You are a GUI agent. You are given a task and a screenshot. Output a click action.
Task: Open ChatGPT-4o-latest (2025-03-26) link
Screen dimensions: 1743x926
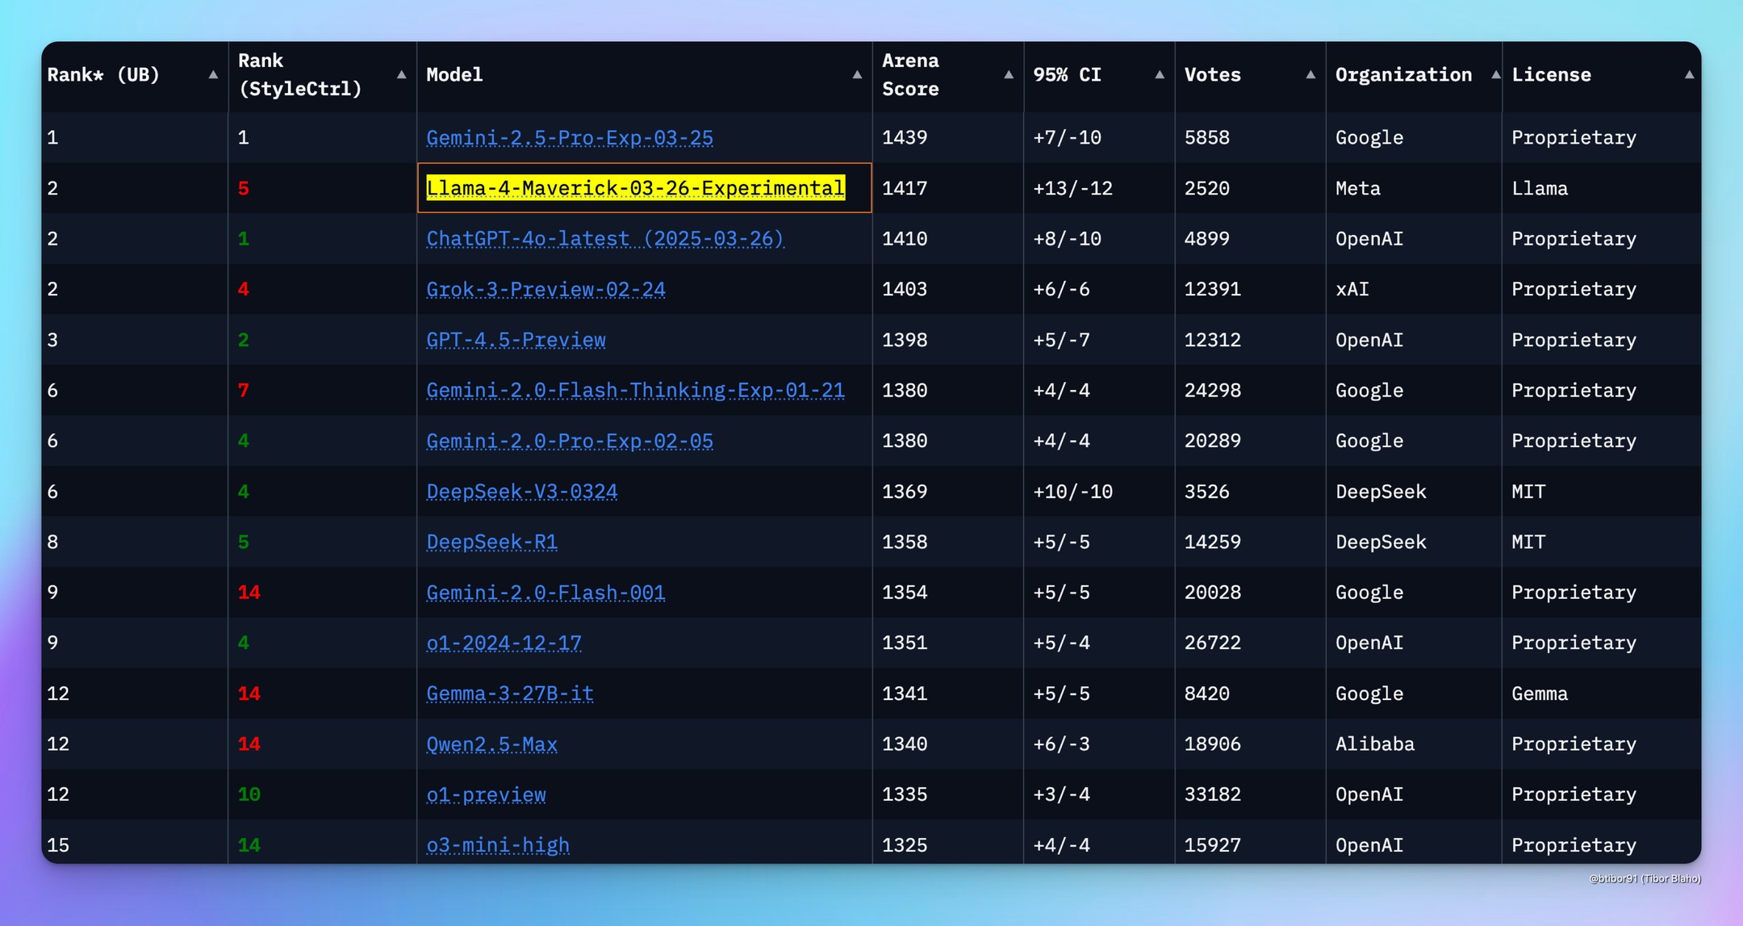(605, 239)
